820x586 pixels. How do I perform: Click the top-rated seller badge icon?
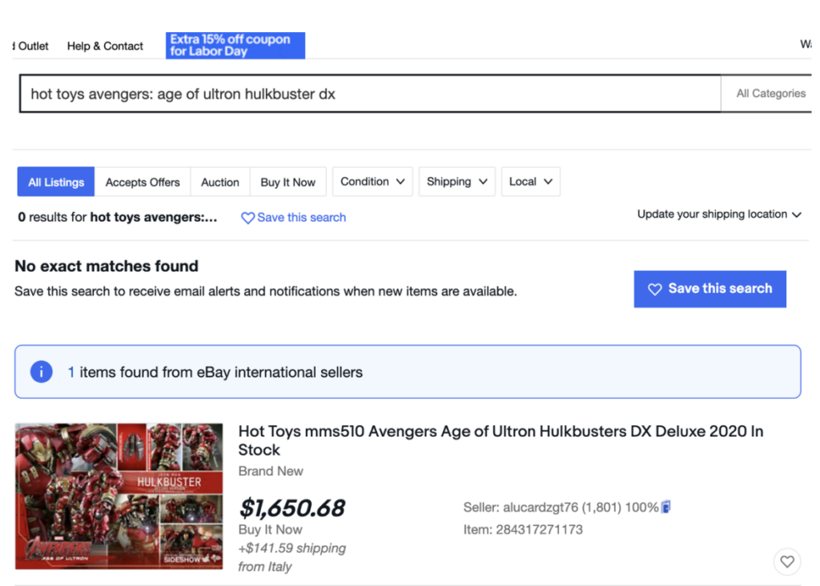(x=665, y=507)
